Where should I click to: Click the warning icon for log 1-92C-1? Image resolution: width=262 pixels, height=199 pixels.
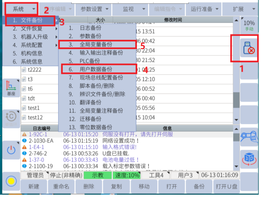pos(24,134)
